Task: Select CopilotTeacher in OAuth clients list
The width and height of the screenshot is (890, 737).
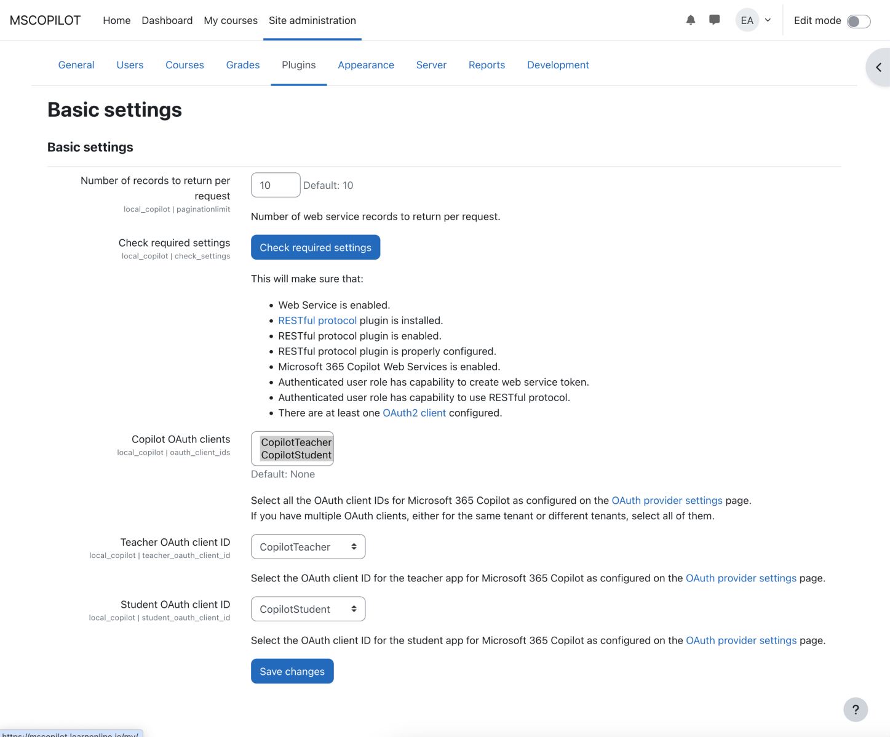Action: click(x=296, y=442)
